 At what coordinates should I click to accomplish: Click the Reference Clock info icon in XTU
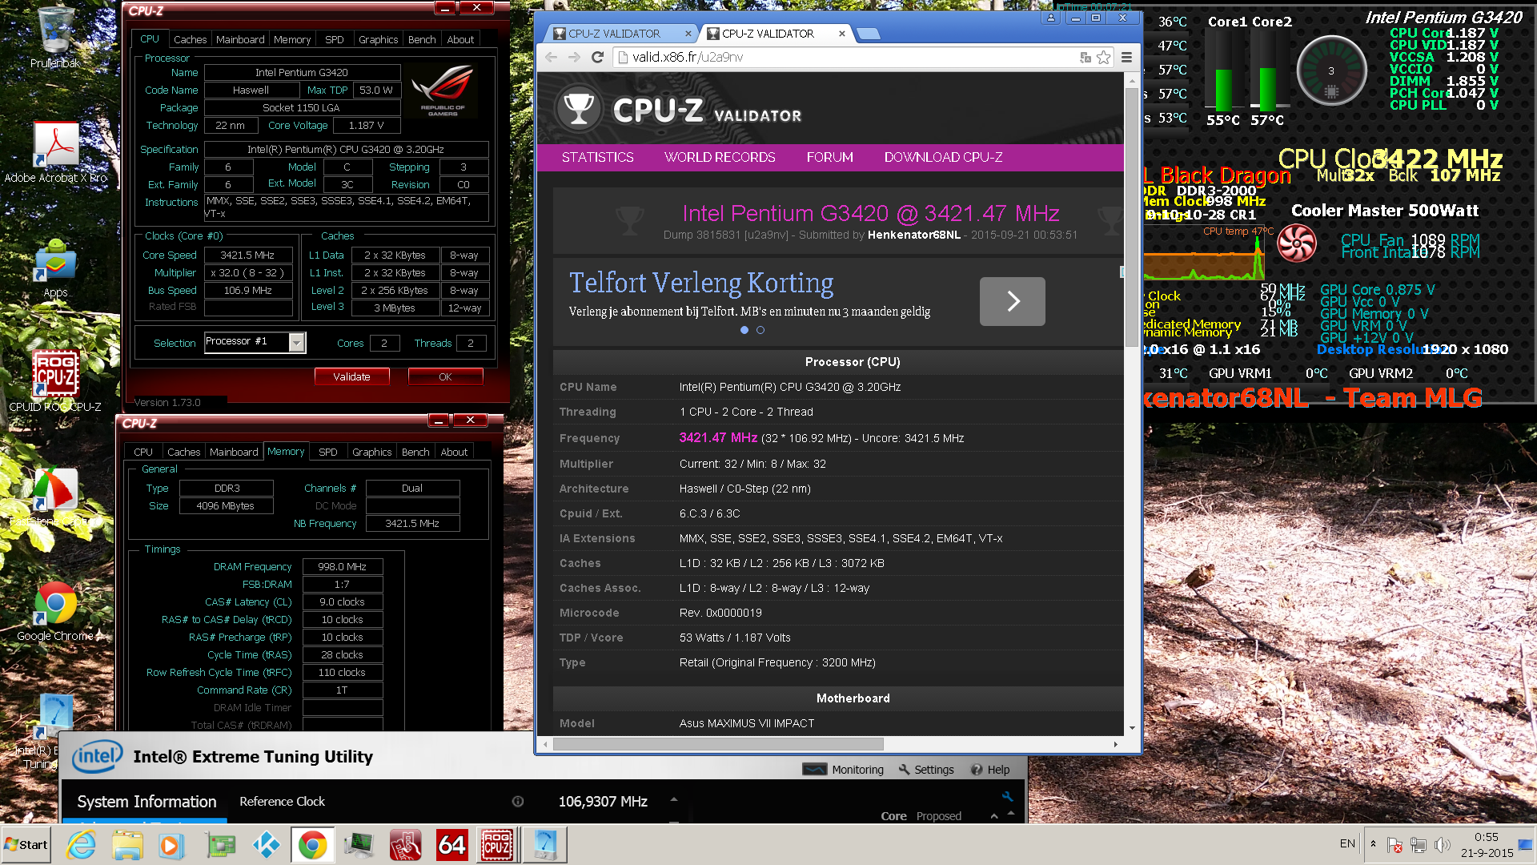coord(518,802)
